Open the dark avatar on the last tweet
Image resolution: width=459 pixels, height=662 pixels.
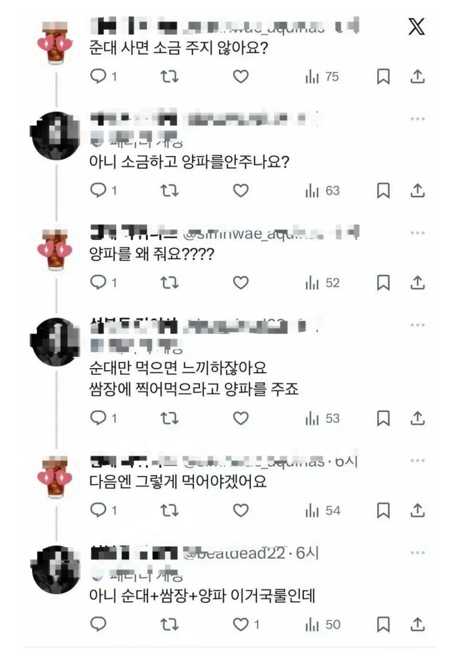pyautogui.click(x=55, y=569)
